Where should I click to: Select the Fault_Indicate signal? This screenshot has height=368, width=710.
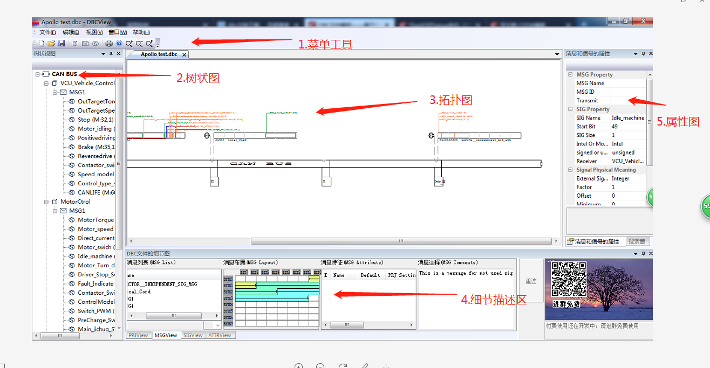click(96, 283)
